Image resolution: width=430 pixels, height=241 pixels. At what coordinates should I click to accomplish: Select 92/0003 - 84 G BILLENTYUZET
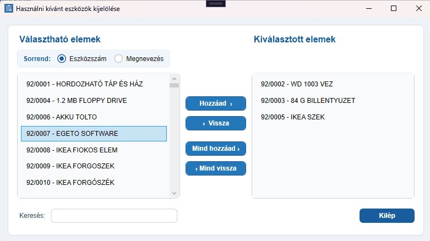333,101
